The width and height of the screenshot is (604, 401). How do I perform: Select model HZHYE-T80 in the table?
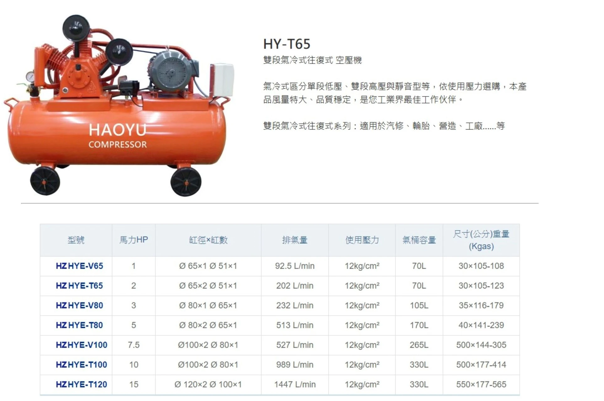click(x=79, y=325)
